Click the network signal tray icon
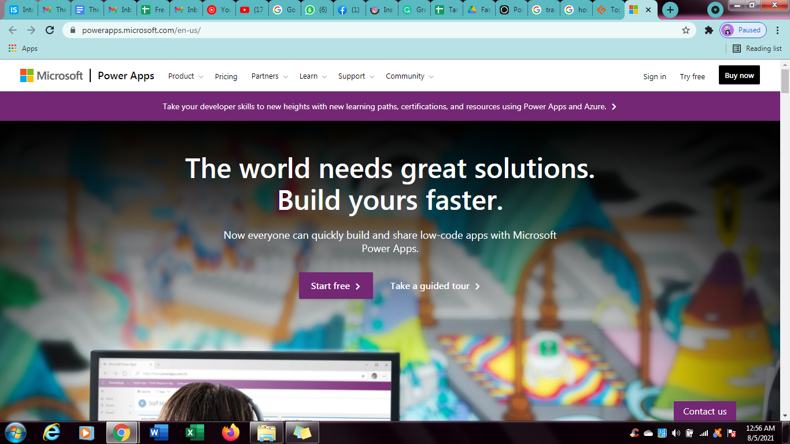The width and height of the screenshot is (790, 444). pyautogui.click(x=704, y=432)
